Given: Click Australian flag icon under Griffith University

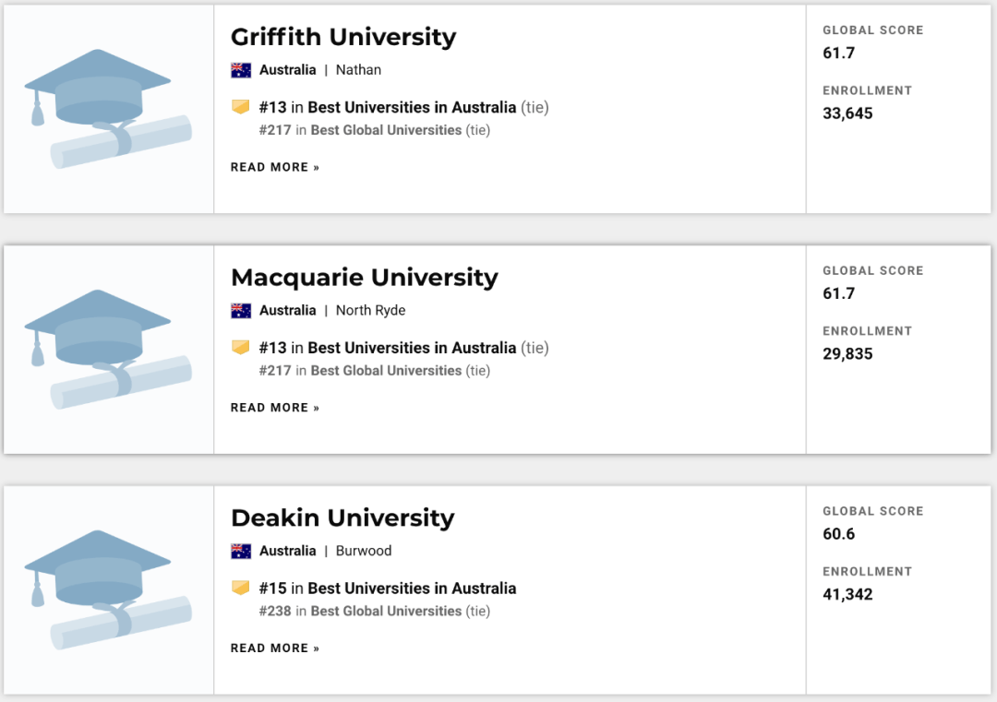Looking at the screenshot, I should point(241,70).
